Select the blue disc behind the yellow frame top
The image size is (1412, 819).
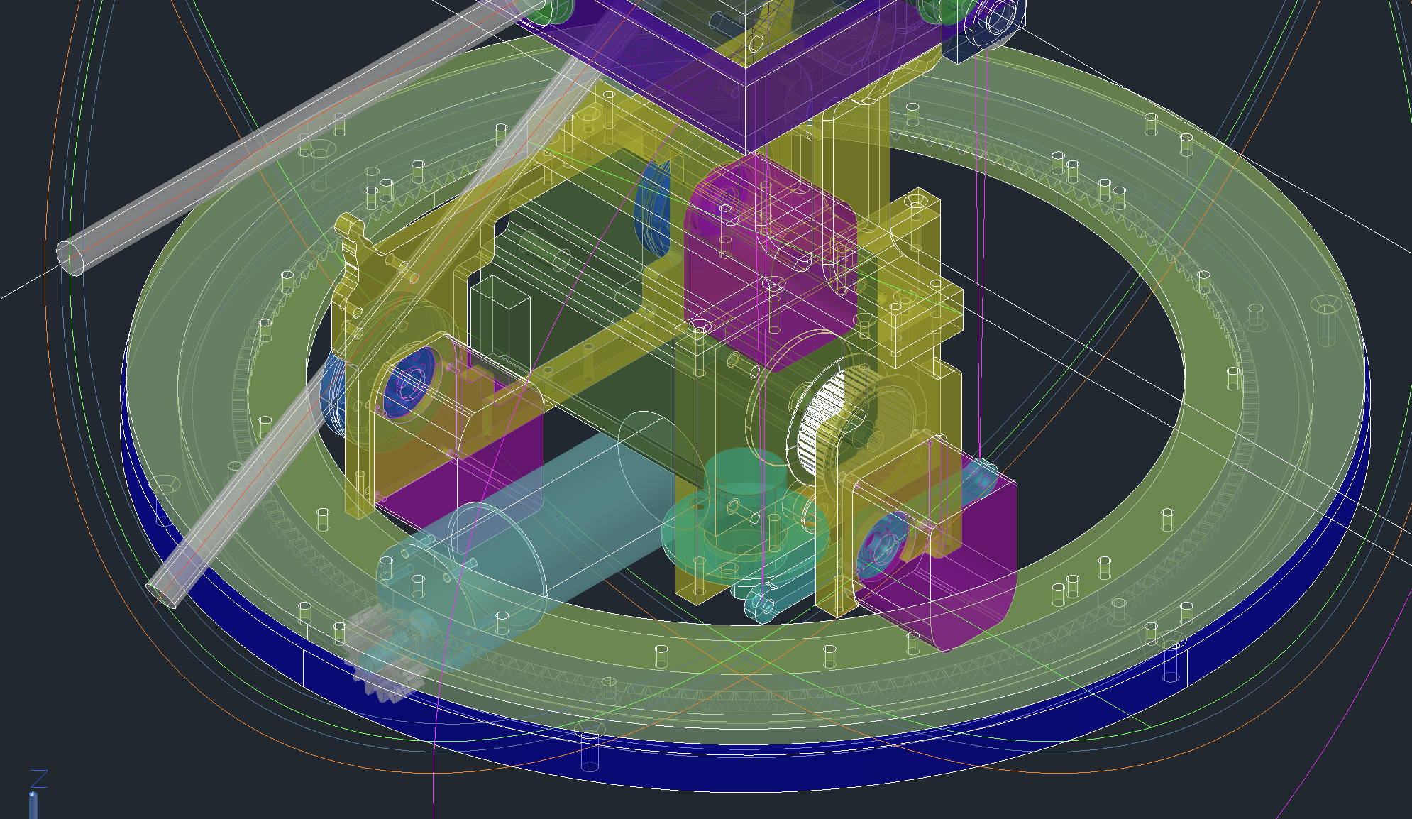tap(652, 207)
